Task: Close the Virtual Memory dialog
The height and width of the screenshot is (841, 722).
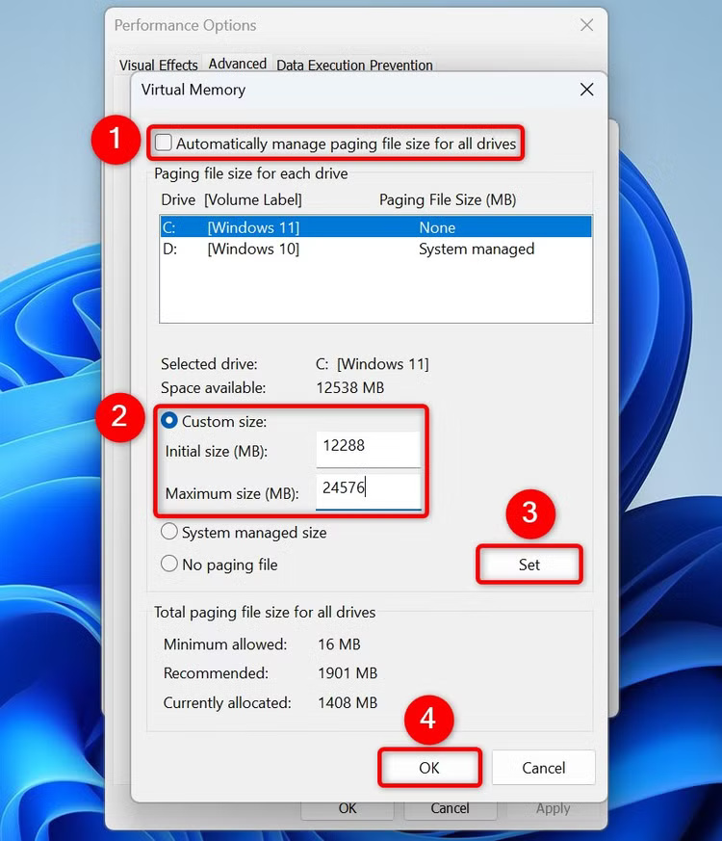Action: pyautogui.click(x=586, y=90)
